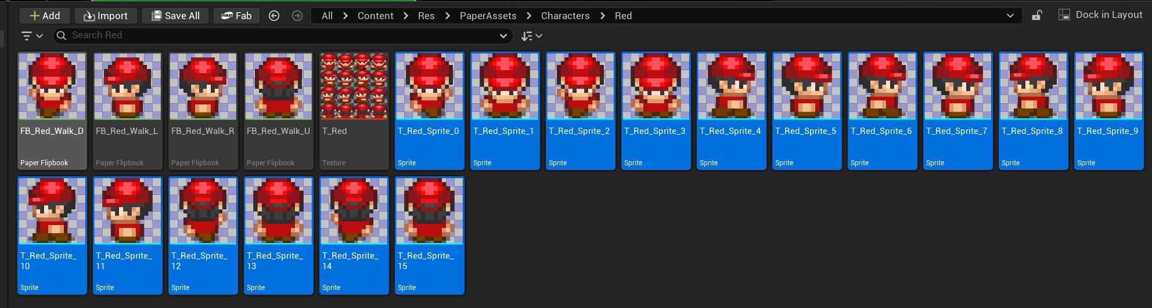This screenshot has height=308, width=1152.
Task: Expand the saved searches chevron in search box
Action: [x=503, y=35]
